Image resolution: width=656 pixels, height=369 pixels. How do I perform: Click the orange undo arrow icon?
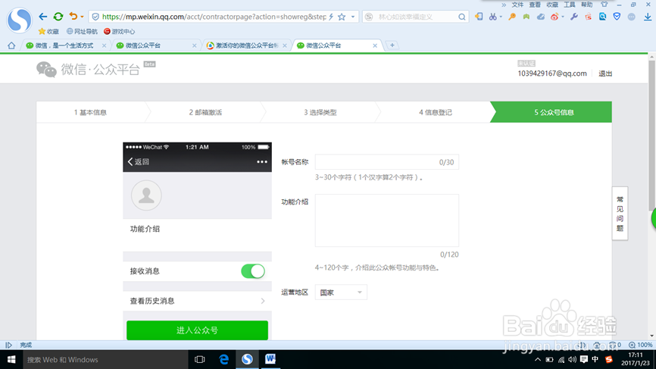point(73,17)
